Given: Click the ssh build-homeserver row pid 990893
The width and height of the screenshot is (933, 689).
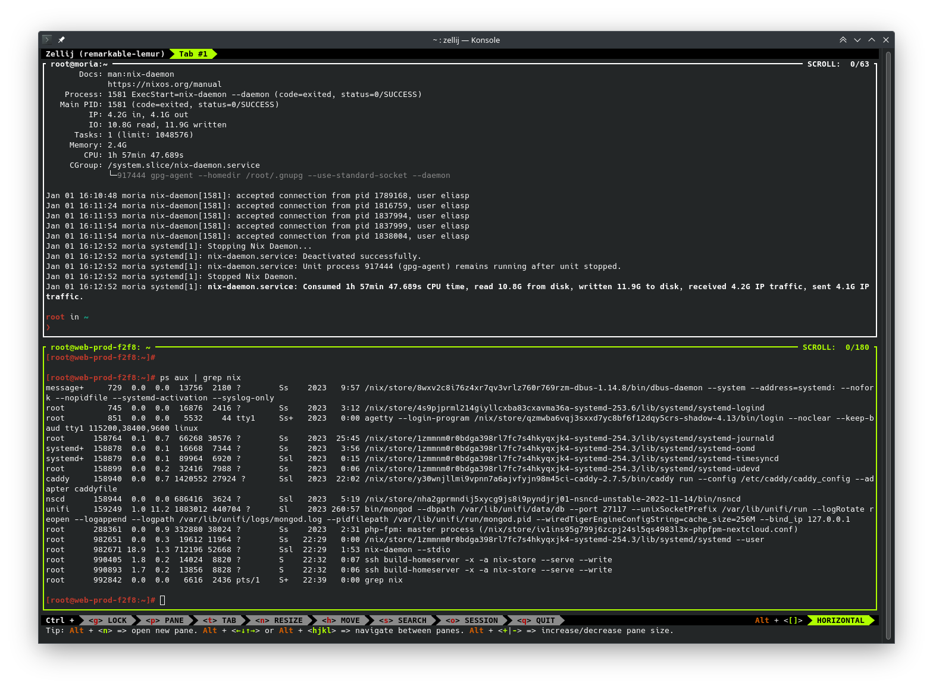Looking at the screenshot, I should [329, 570].
